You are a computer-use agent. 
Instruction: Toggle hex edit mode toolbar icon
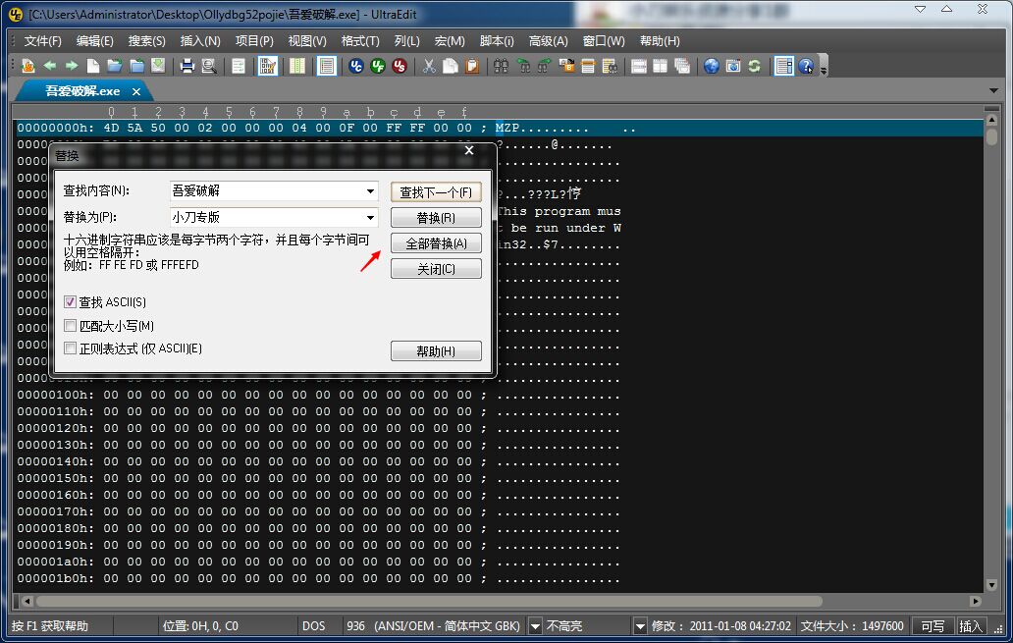(x=267, y=66)
